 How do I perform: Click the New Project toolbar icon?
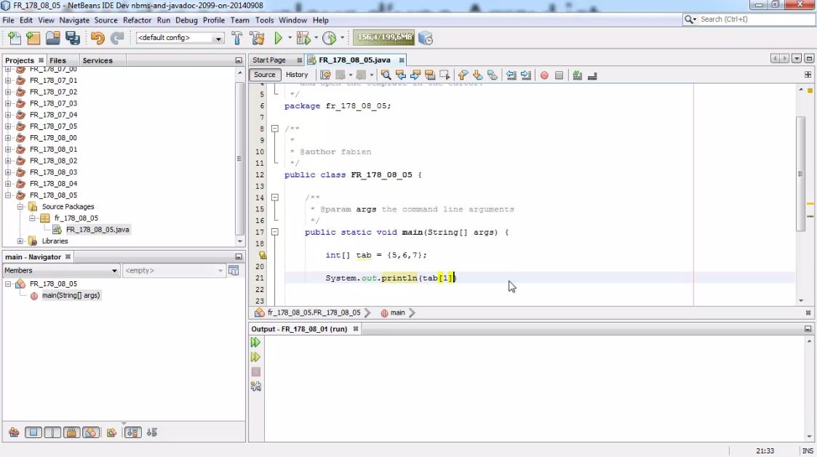[33, 39]
